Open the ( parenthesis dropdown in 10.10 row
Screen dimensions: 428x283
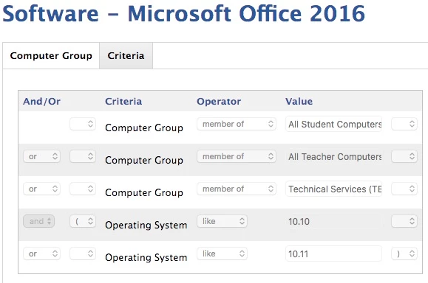[83, 221]
